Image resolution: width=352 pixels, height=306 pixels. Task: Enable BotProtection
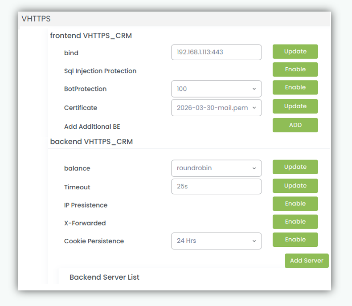[x=295, y=87]
